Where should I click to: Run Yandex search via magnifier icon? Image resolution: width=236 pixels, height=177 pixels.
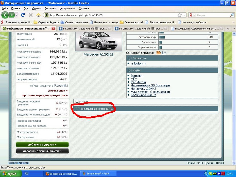point(232,15)
